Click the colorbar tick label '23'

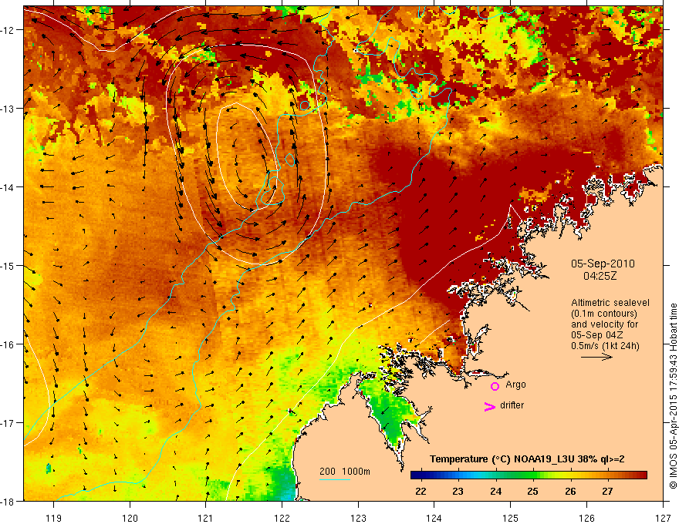(458, 492)
